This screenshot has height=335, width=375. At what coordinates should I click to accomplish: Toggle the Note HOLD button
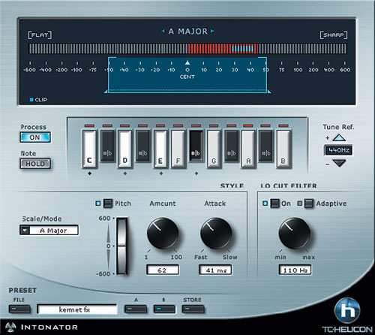point(35,164)
